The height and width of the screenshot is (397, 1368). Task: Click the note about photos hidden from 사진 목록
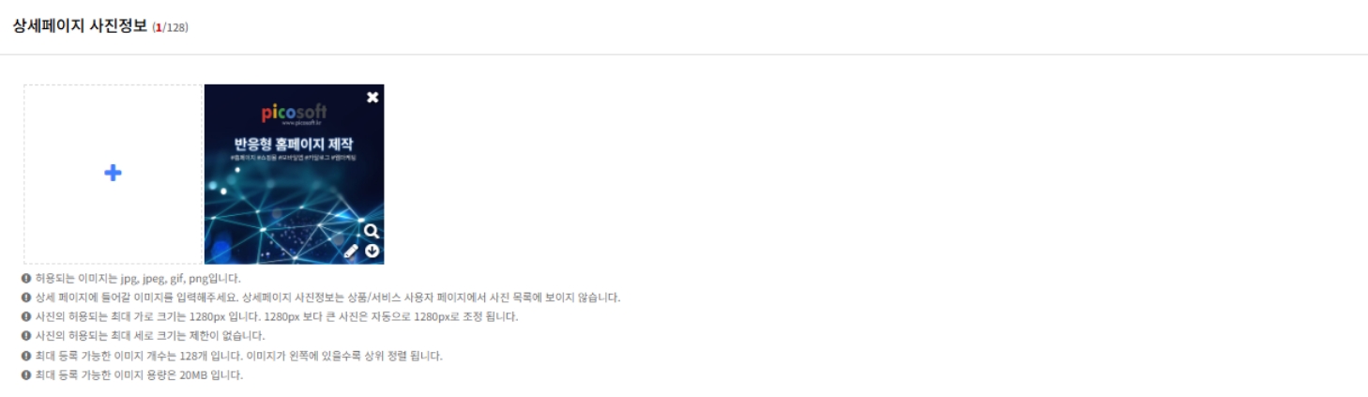327,298
